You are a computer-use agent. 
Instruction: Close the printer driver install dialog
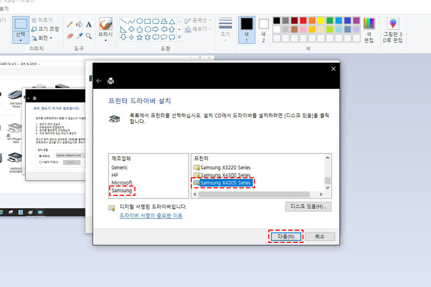(x=333, y=69)
